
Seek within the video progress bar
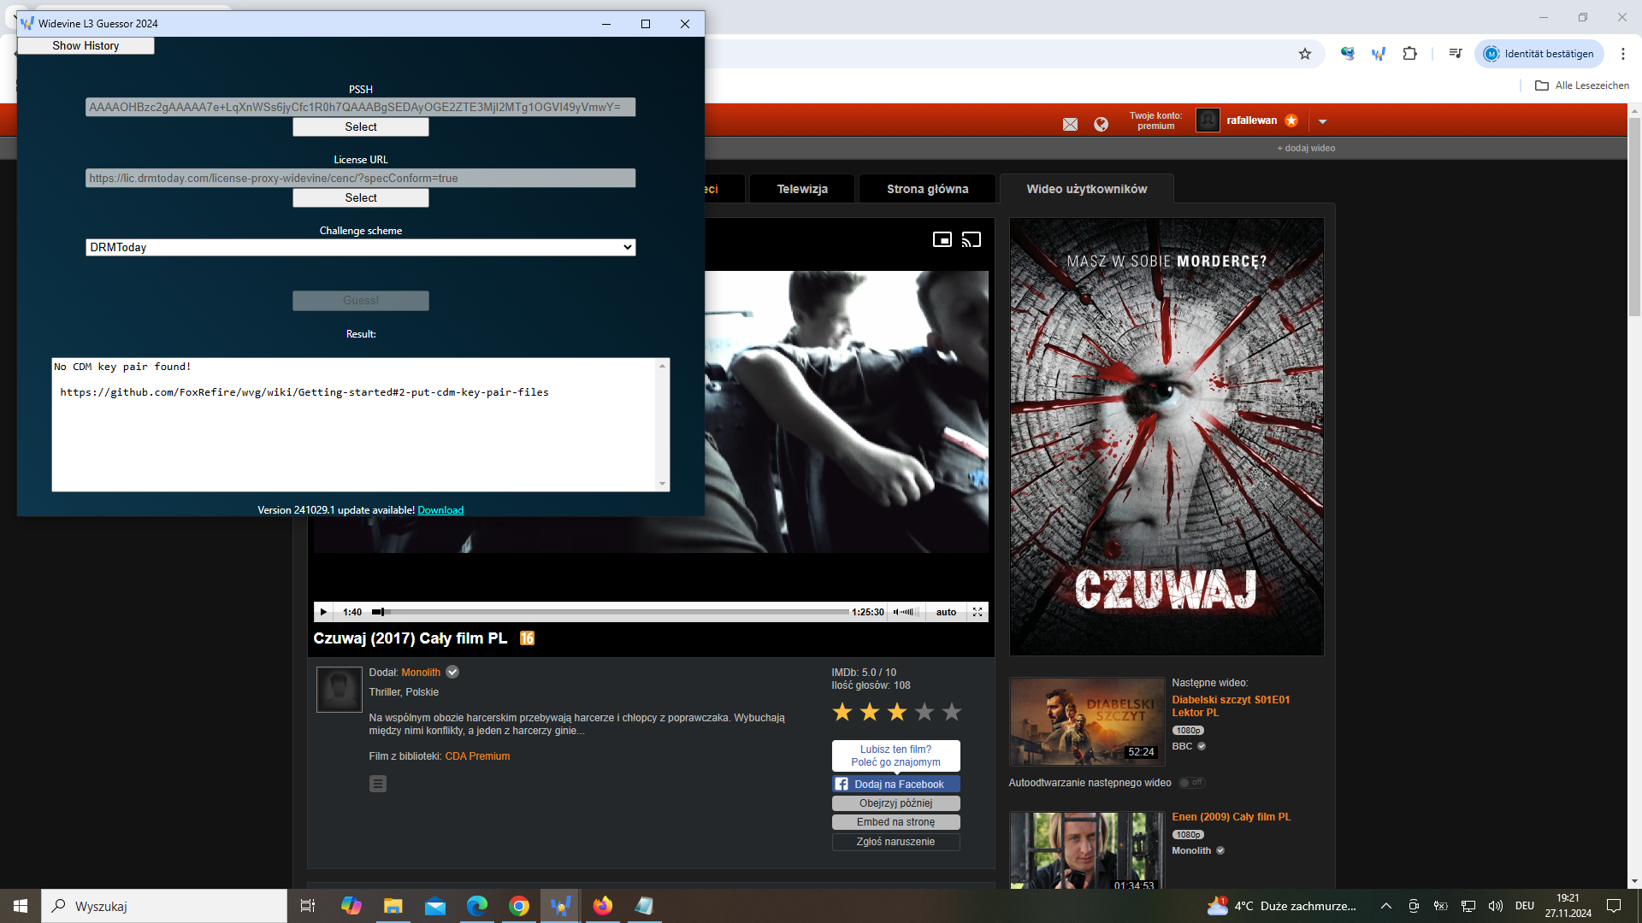coord(611,612)
